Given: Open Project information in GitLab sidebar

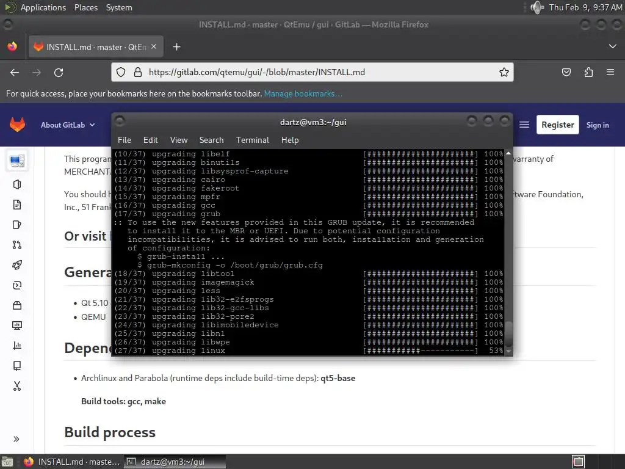Looking at the screenshot, I should [x=16, y=184].
